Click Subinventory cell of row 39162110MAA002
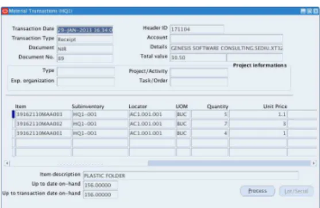The image size is (320, 208). (x=100, y=124)
